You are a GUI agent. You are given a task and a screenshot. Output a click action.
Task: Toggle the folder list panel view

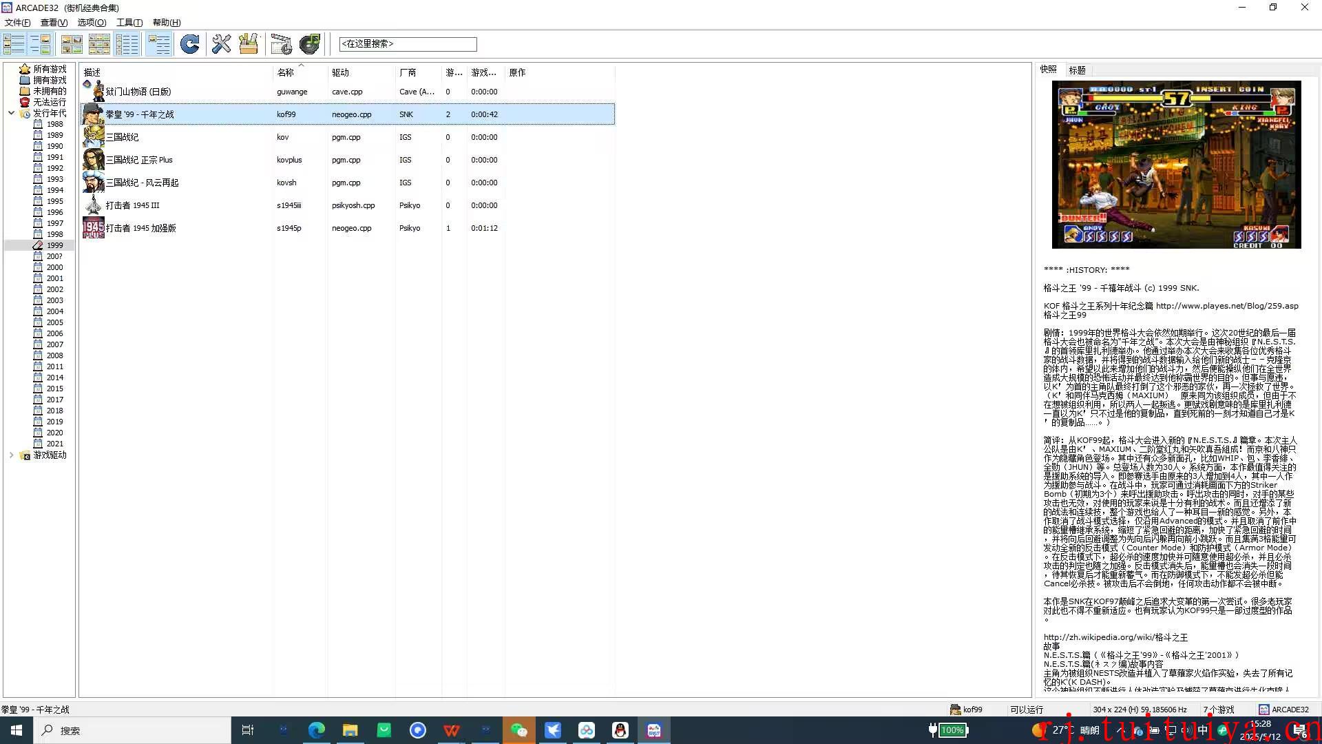point(14,44)
